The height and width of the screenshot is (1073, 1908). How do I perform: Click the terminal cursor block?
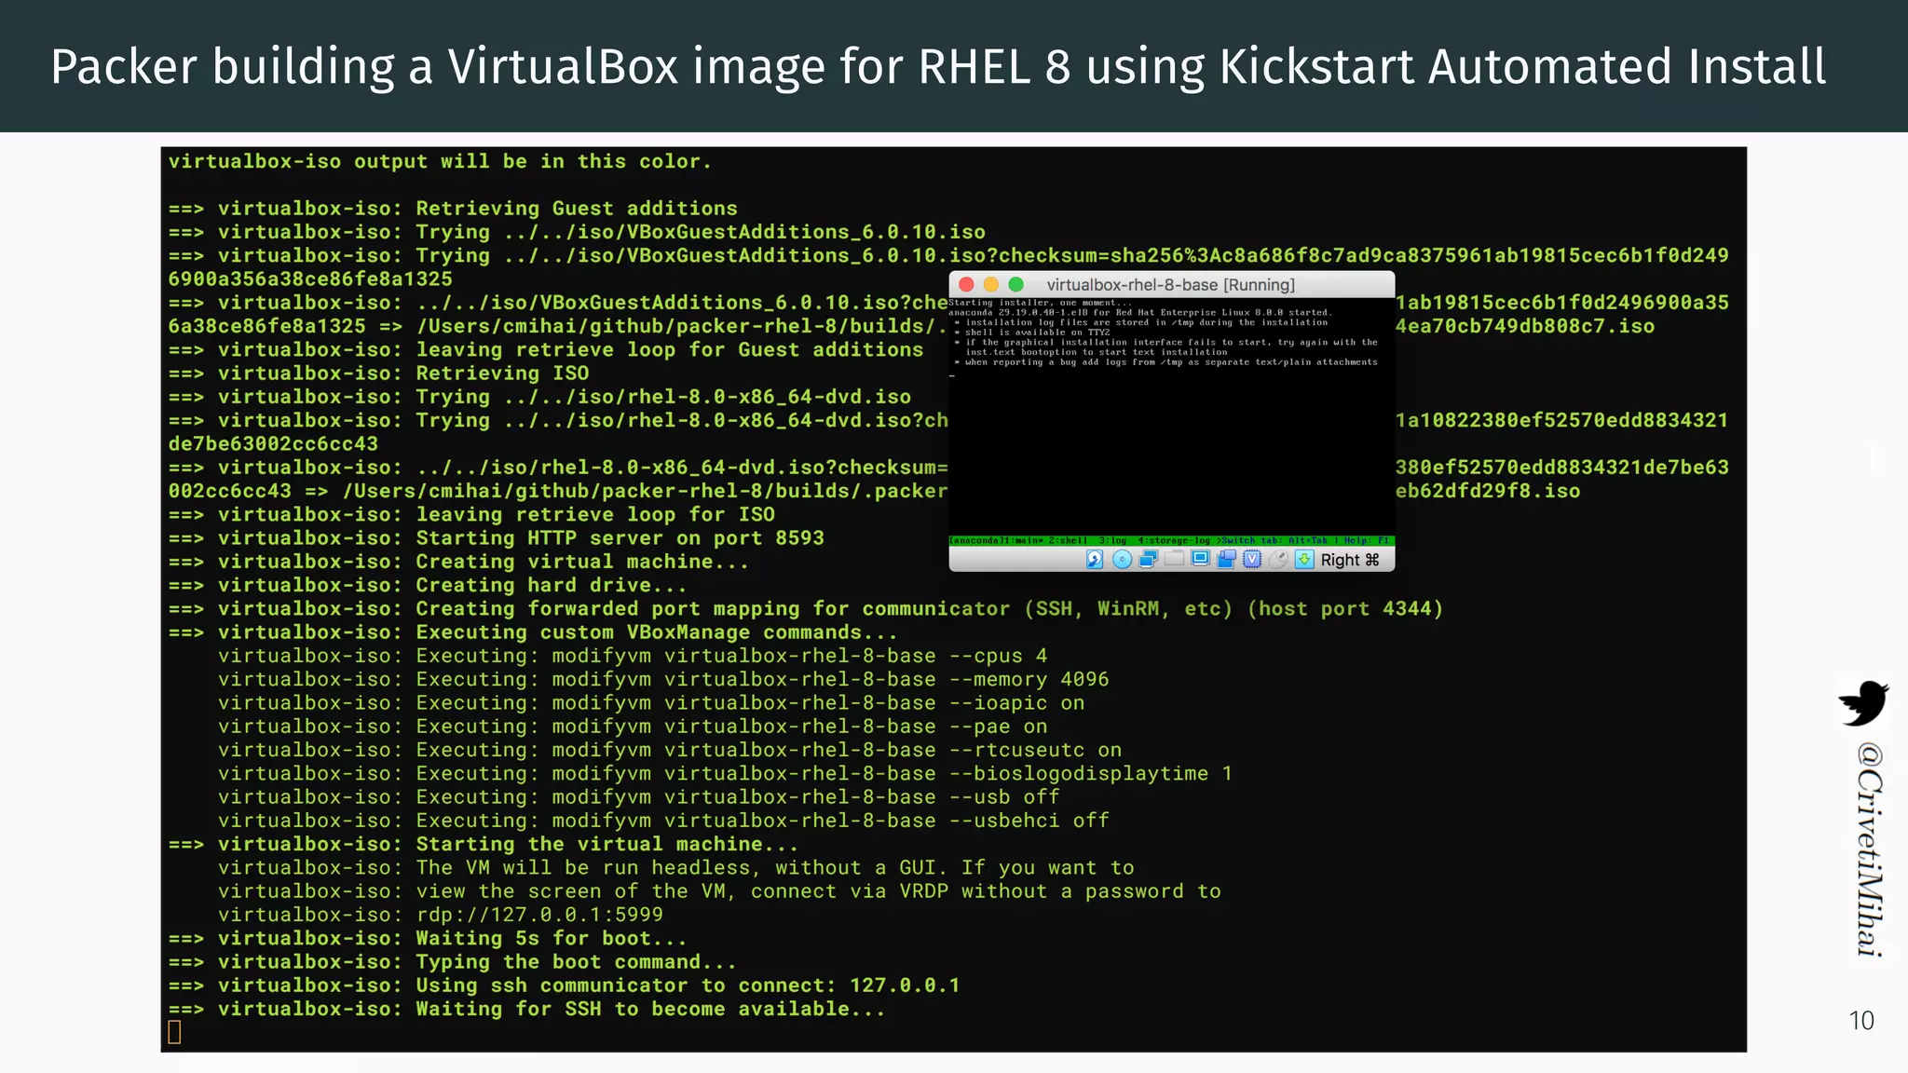point(174,1032)
